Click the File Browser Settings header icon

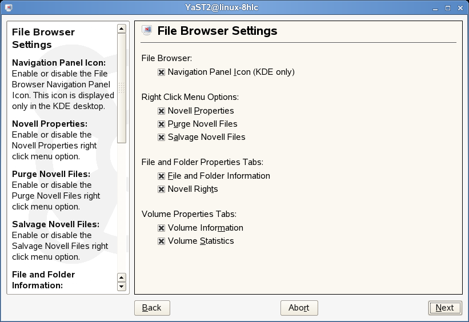coord(147,31)
